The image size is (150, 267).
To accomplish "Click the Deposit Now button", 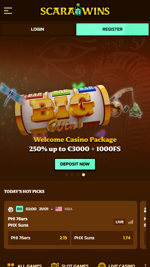I will (75, 164).
